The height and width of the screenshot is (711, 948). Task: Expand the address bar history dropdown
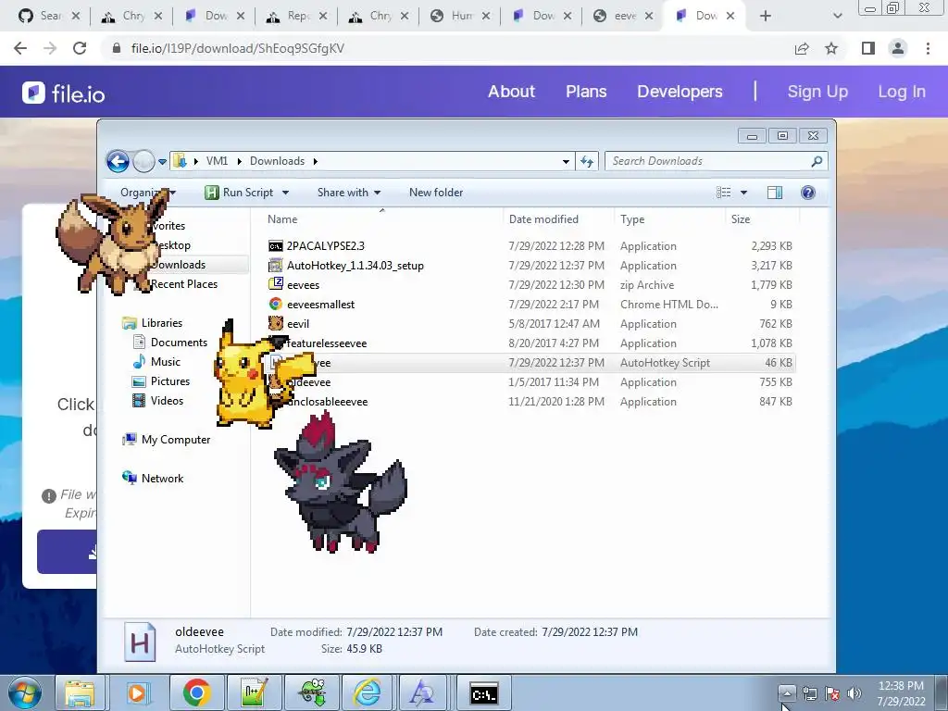click(566, 161)
